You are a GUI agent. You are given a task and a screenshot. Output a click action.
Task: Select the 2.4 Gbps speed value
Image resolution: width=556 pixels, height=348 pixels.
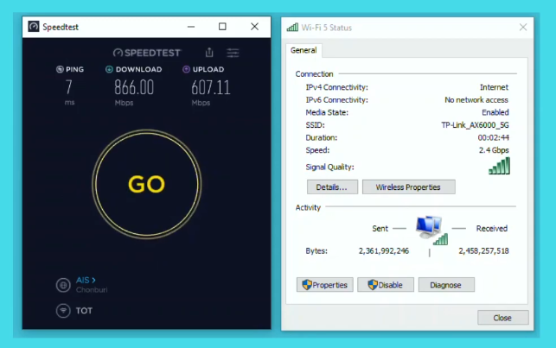tap(494, 150)
